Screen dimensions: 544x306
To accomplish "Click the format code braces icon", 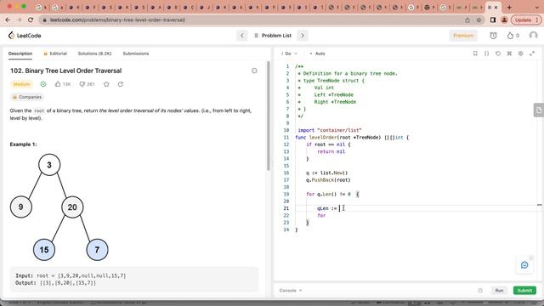I will point(486,54).
